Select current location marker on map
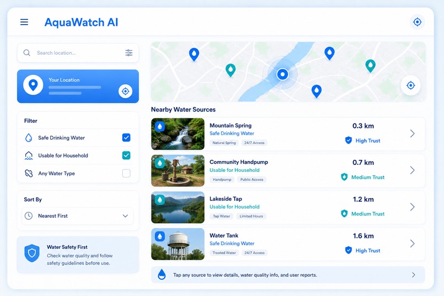The image size is (444, 296). click(282, 74)
